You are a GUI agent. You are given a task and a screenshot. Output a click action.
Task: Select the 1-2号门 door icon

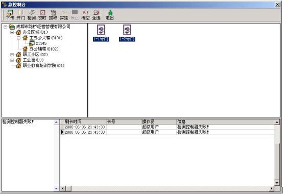point(127,33)
